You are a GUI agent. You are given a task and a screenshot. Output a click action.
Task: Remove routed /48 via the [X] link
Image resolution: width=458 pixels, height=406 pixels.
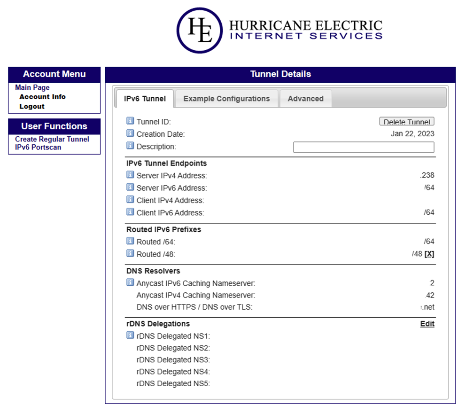pos(429,254)
